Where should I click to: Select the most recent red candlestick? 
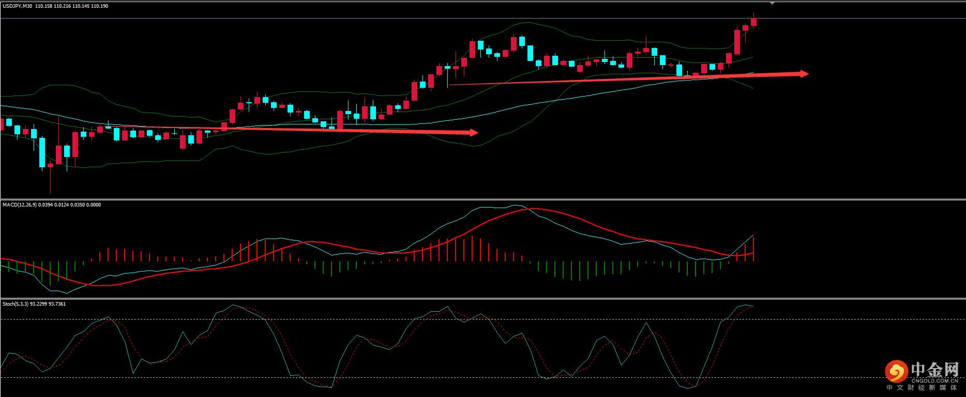tap(753, 21)
